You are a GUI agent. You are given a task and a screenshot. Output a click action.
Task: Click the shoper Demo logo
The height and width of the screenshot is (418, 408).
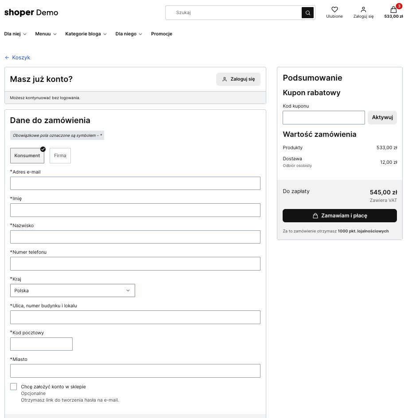[31, 12]
